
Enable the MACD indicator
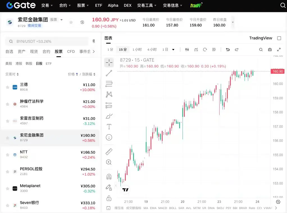(x=163, y=208)
